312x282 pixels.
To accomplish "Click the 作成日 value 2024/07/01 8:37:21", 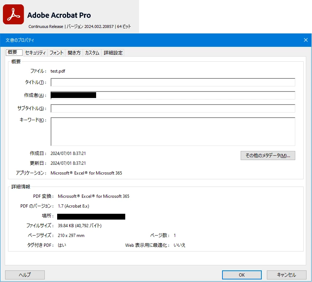I will point(68,154).
